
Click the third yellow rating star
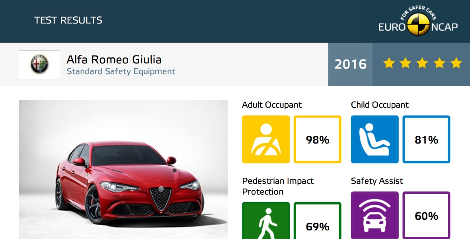click(422, 63)
